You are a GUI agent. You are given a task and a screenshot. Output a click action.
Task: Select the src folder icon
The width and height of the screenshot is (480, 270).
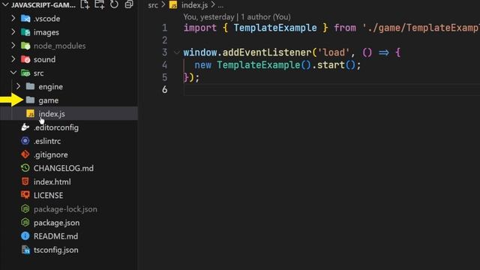tap(25, 73)
